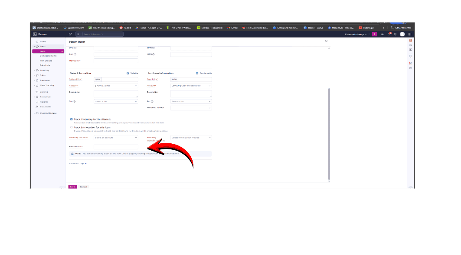Click the magenta quick-create plus button
This screenshot has width=461, height=255.
[374, 34]
